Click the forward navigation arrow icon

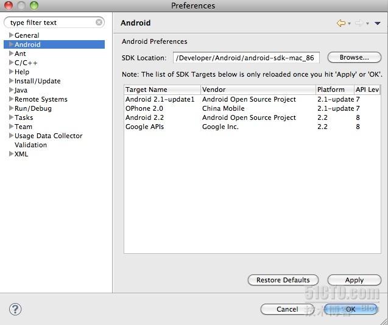point(359,23)
